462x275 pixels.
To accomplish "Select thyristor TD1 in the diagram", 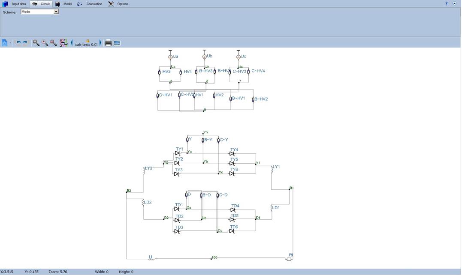I will click(177, 209).
